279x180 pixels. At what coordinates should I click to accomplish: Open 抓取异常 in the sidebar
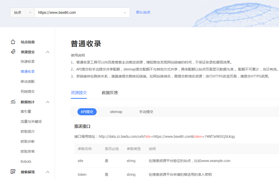27,151
